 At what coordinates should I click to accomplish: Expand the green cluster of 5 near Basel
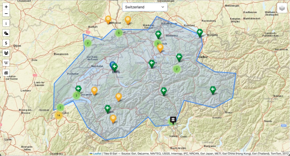pyautogui.click(x=119, y=33)
